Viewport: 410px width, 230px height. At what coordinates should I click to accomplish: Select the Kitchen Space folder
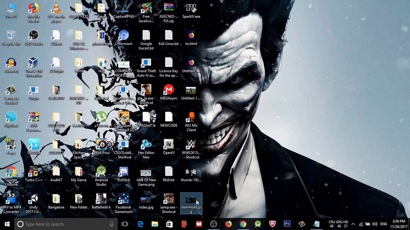pyautogui.click(x=79, y=149)
